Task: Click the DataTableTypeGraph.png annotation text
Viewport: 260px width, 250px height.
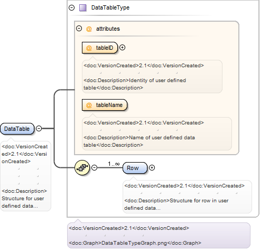Action: pos(135,243)
